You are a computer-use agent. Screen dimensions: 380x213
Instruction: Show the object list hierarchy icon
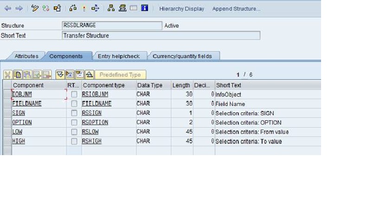pyautogui.click(x=111, y=8)
